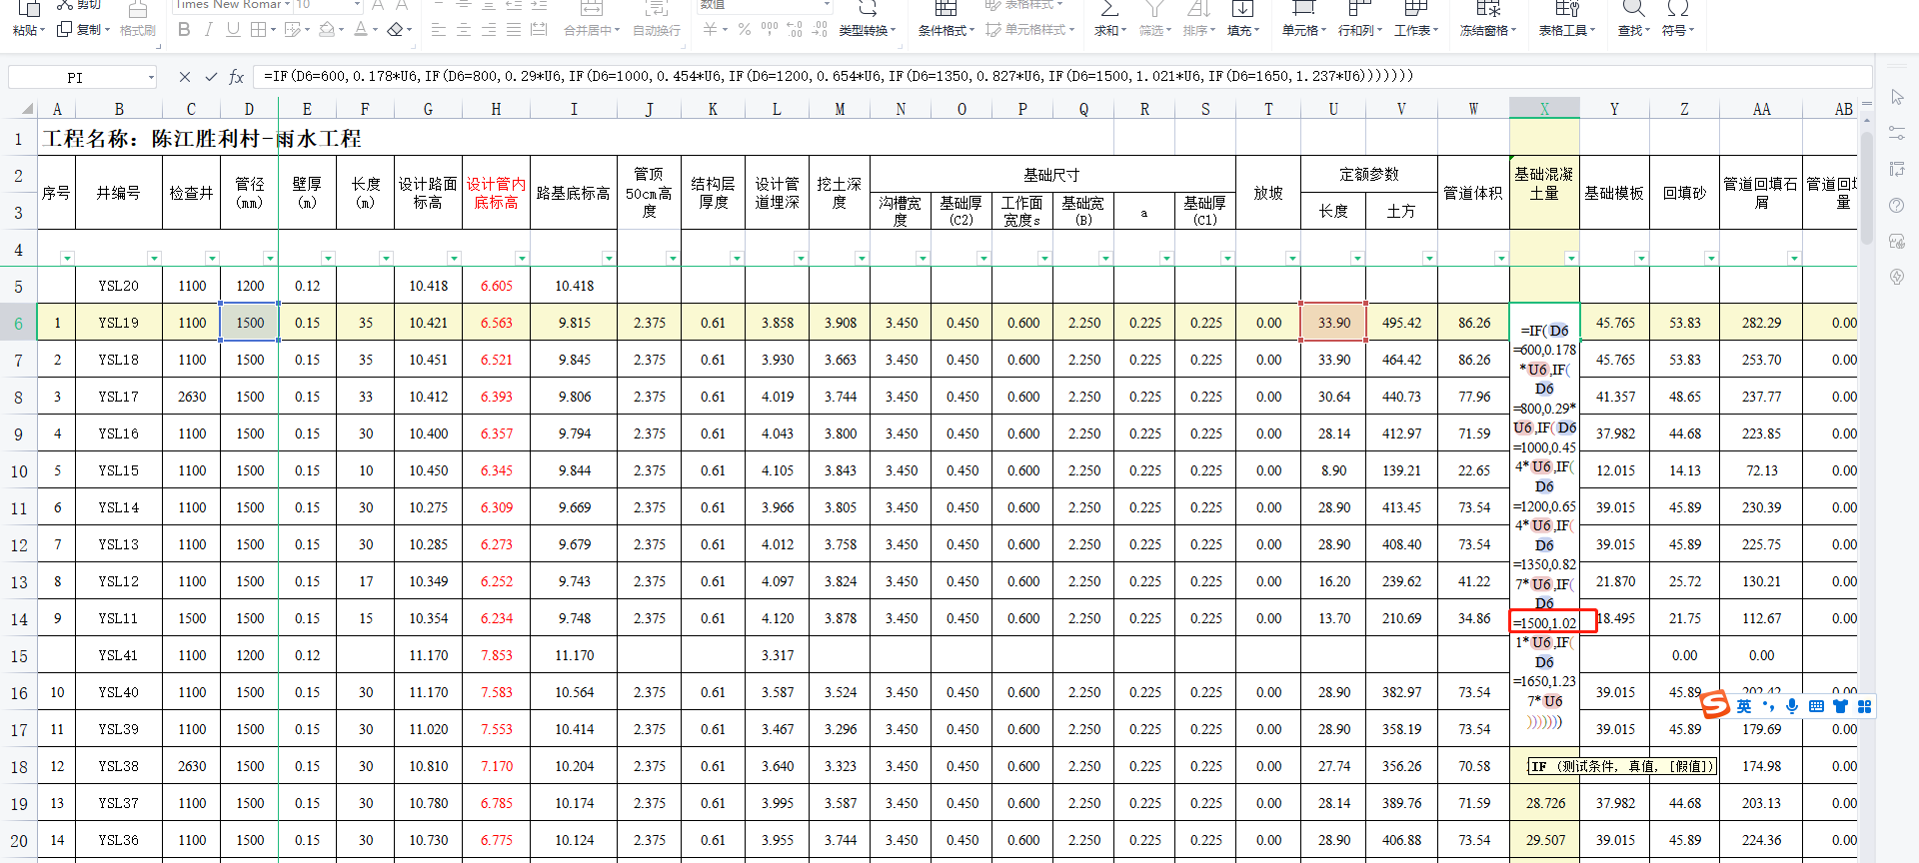Click the help question-mark icon in right sidebar
The width and height of the screenshot is (1919, 863).
click(1897, 205)
